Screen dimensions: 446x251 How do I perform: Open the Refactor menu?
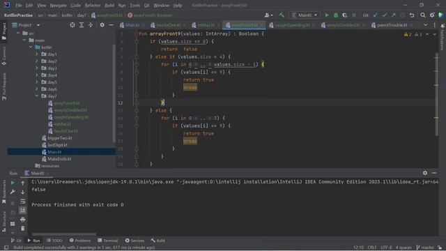point(93,5)
